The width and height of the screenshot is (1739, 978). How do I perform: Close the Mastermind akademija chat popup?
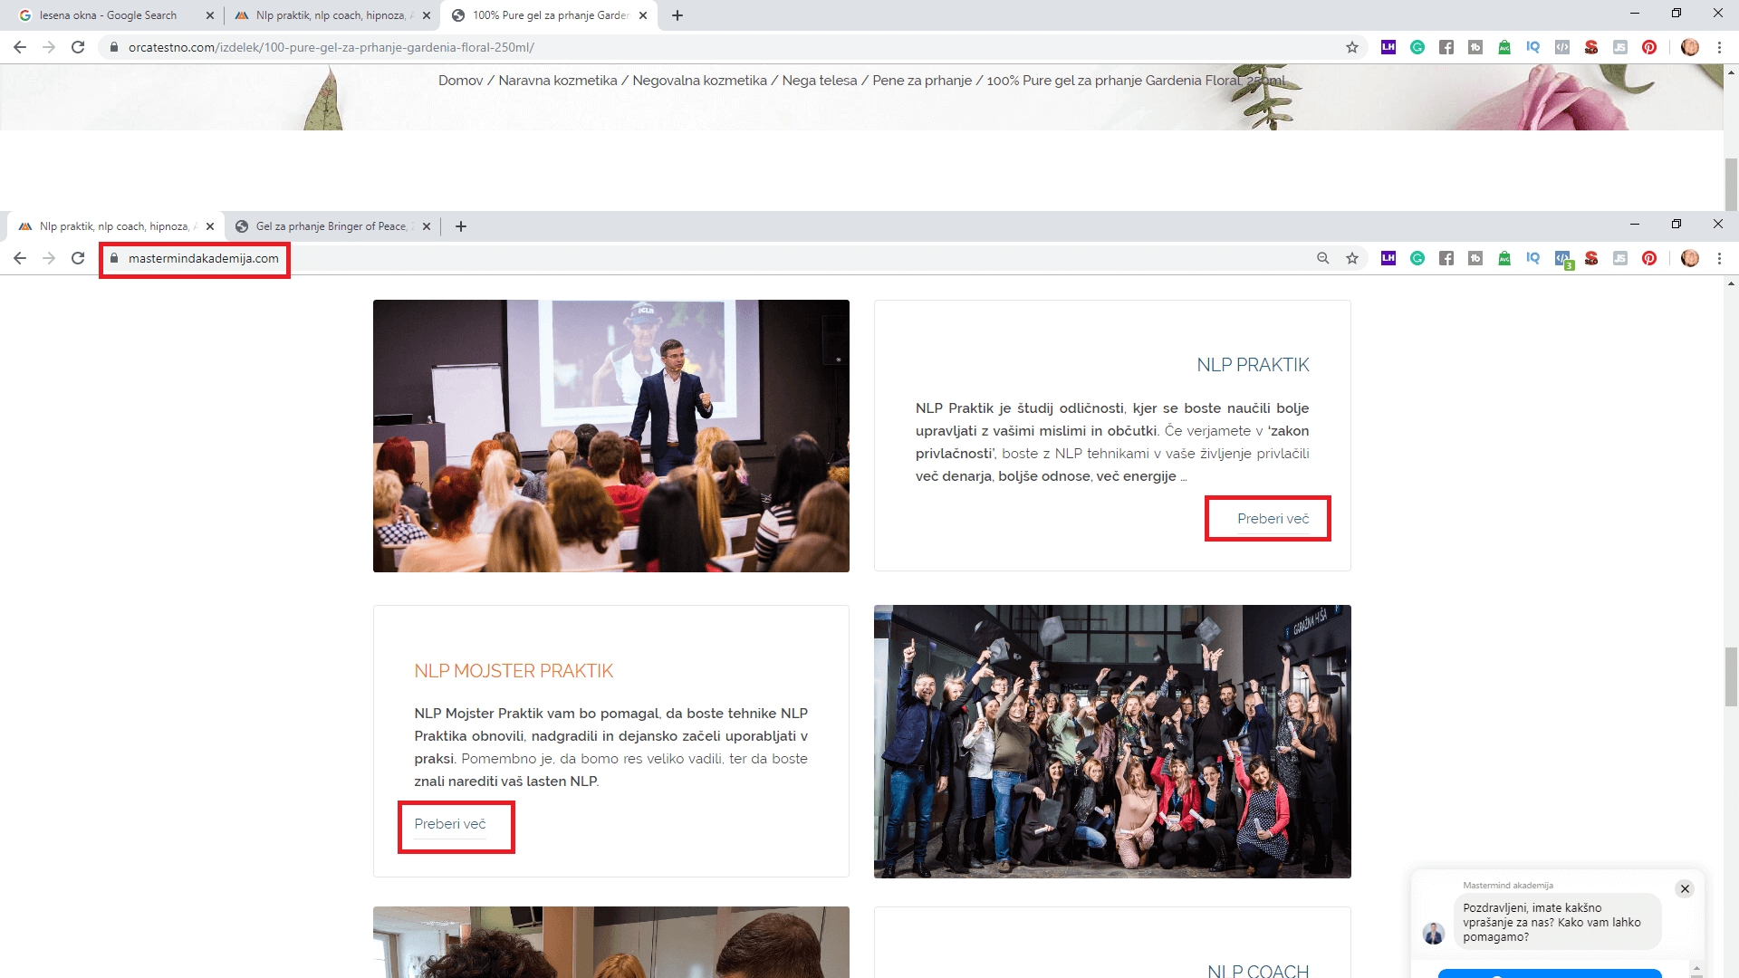coord(1685,889)
